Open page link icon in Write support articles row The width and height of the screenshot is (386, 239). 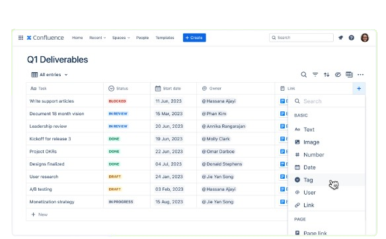click(283, 101)
